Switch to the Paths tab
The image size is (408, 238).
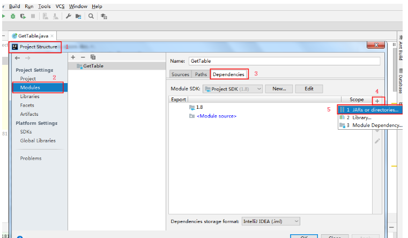[x=201, y=75]
